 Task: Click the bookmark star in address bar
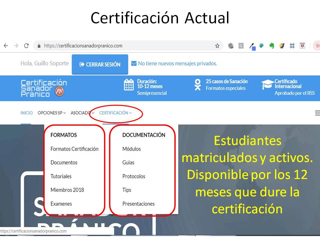click(217, 46)
